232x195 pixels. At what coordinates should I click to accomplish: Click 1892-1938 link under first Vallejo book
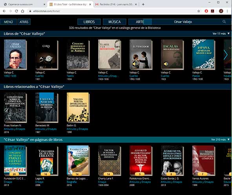tap(10, 76)
